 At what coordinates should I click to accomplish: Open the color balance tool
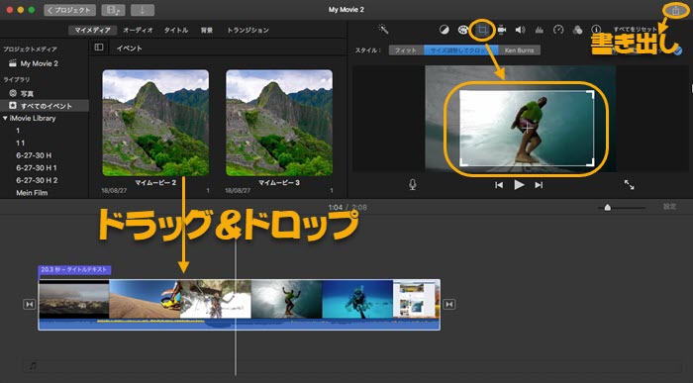click(444, 30)
